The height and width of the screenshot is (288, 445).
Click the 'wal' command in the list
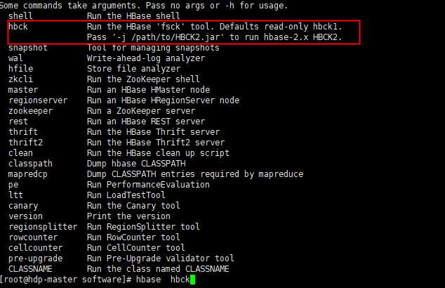15,58
